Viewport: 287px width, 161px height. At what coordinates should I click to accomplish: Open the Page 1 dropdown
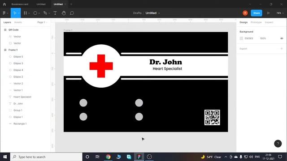click(x=42, y=22)
